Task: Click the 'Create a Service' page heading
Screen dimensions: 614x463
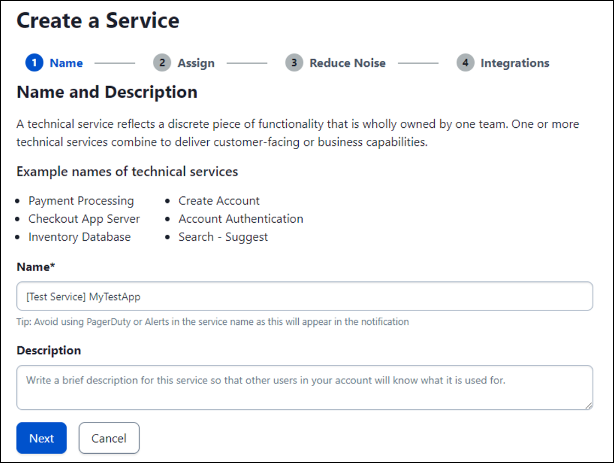Action: pyautogui.click(x=98, y=21)
